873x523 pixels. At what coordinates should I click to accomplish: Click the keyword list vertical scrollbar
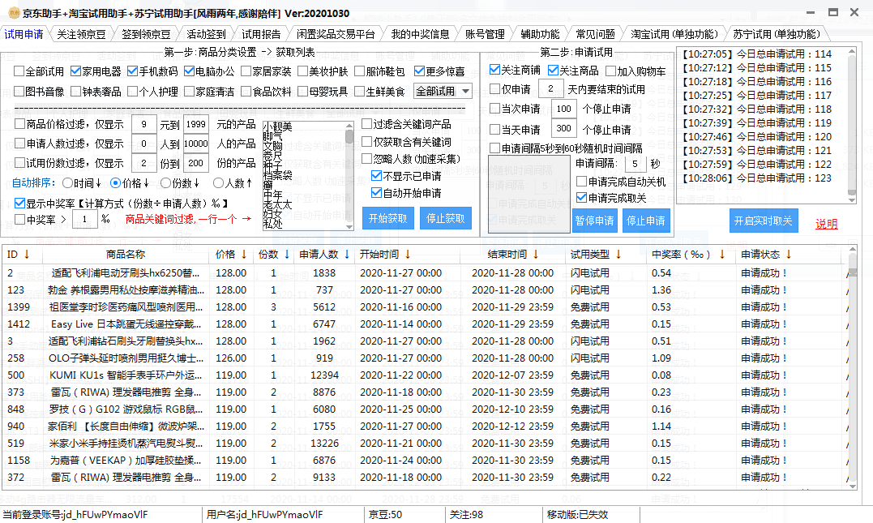pos(349,176)
